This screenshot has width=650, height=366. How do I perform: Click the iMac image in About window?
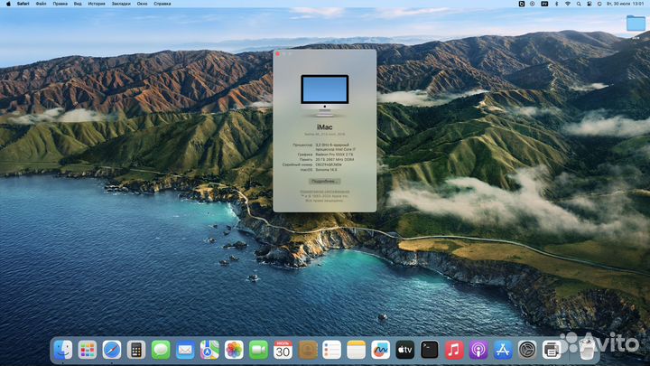pyautogui.click(x=325, y=96)
